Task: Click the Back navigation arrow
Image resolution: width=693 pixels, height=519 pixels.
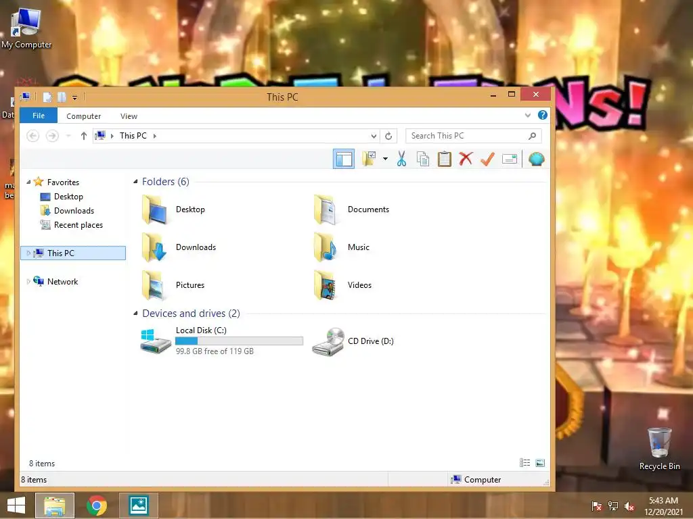Action: pos(32,135)
